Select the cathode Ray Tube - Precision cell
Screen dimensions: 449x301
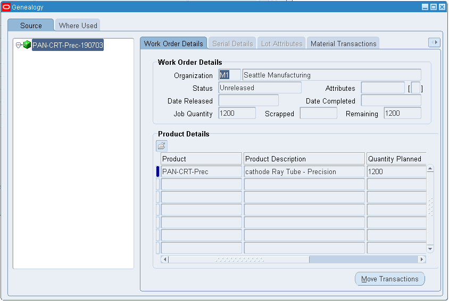[x=304, y=171]
